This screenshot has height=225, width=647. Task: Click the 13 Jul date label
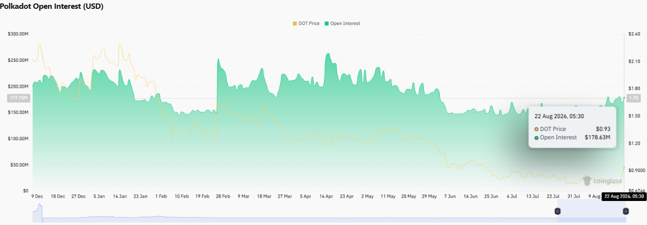point(532,196)
